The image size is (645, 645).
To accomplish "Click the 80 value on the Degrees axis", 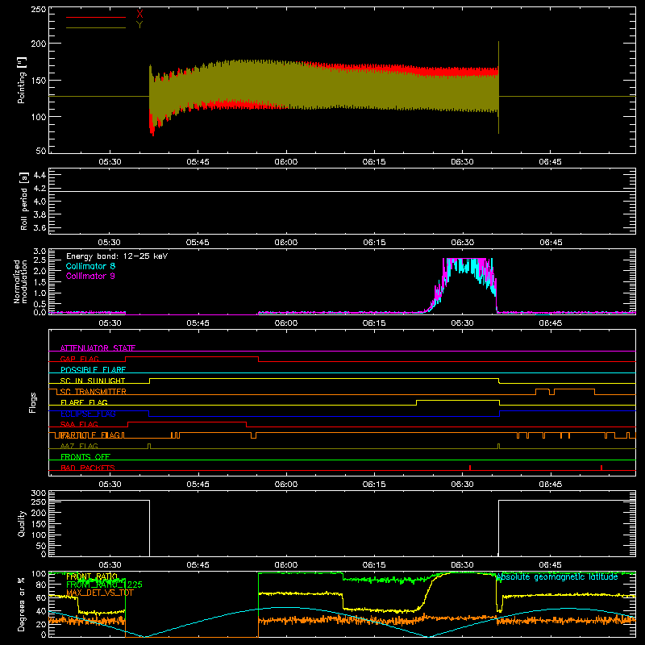I will click(x=41, y=585).
